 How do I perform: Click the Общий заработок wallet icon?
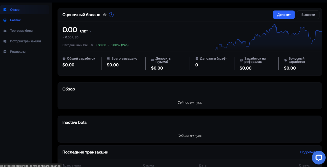coord(64,59)
